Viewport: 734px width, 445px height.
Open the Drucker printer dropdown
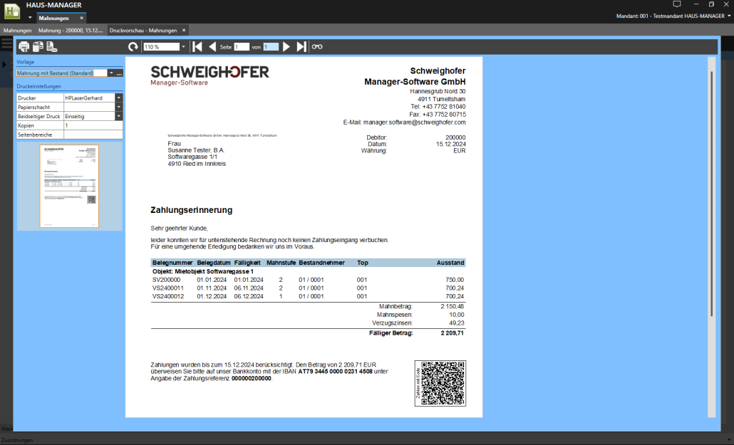(119, 98)
